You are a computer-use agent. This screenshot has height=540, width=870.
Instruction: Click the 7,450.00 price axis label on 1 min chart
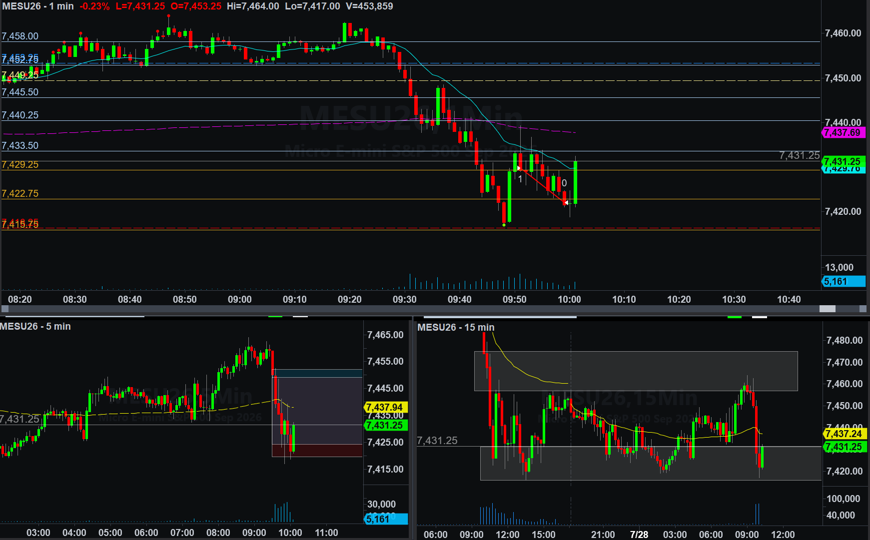pos(843,78)
